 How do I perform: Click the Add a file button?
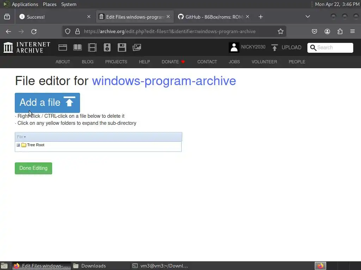coord(48,103)
